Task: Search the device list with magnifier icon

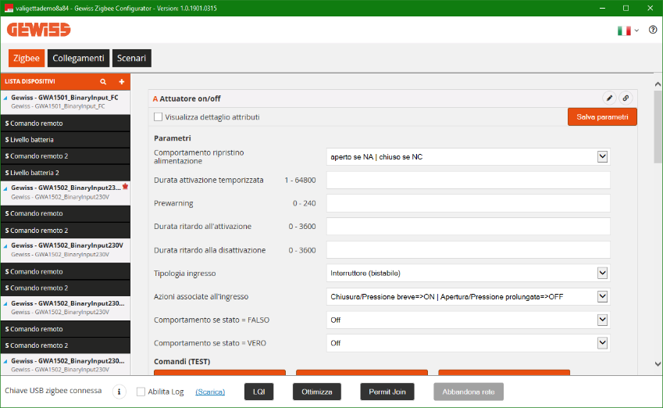Action: (103, 82)
